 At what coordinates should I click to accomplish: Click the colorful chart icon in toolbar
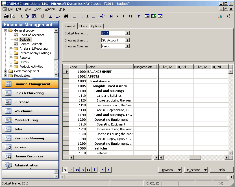(x=220, y=16)
